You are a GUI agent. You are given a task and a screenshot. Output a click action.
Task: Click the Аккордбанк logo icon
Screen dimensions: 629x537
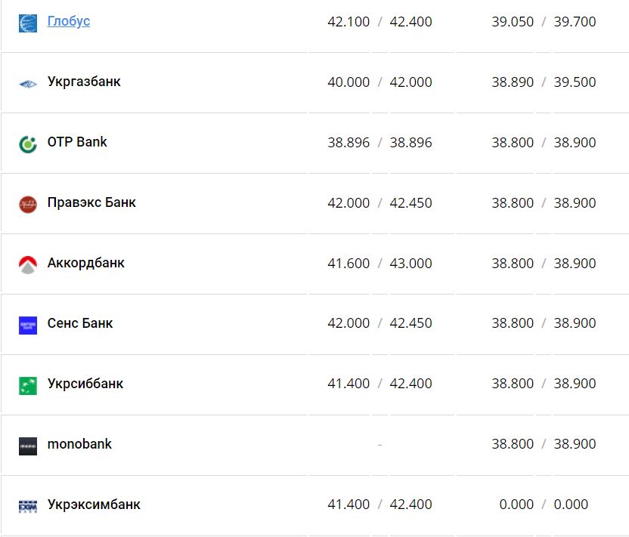pos(28,264)
